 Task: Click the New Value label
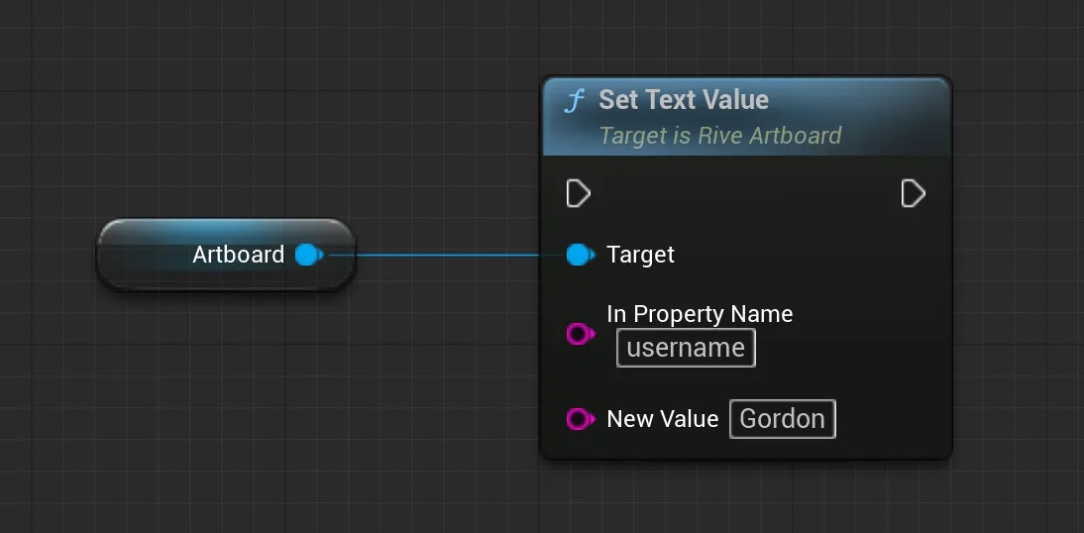[662, 419]
